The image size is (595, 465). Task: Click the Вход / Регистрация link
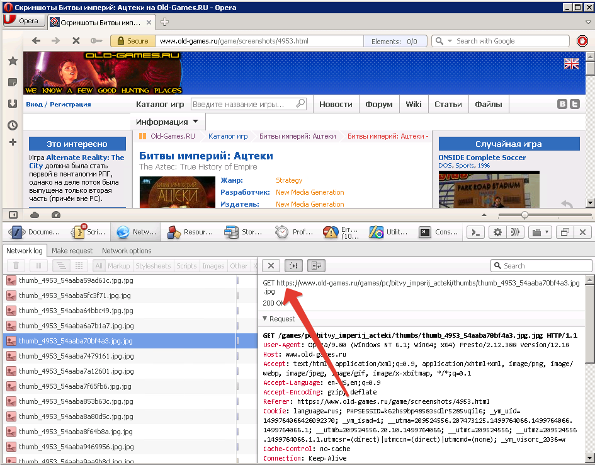pos(59,105)
